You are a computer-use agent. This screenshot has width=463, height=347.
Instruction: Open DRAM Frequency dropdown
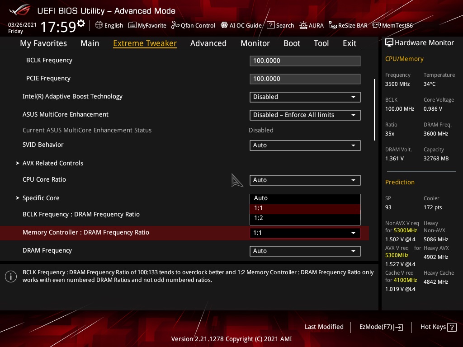coord(305,251)
